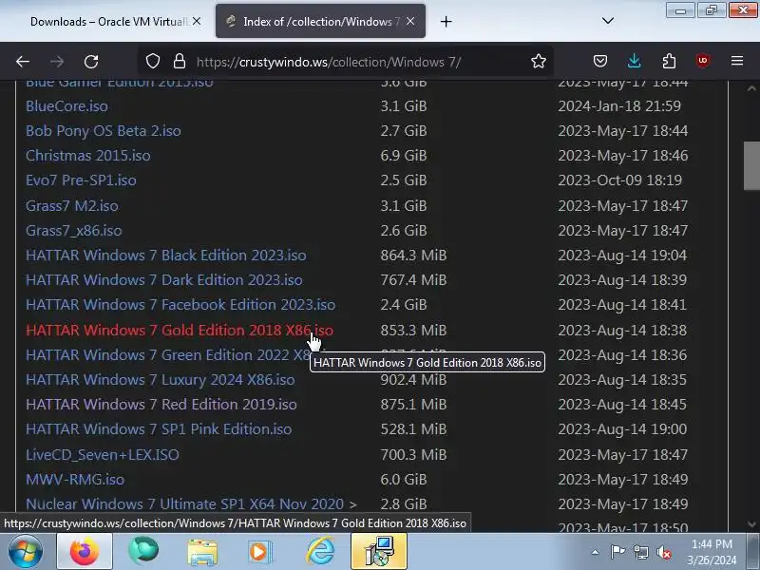
Task: Bookmark this page with the star
Action: pos(538,62)
